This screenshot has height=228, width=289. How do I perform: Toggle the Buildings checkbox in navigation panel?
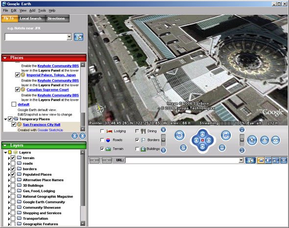coord(137,149)
